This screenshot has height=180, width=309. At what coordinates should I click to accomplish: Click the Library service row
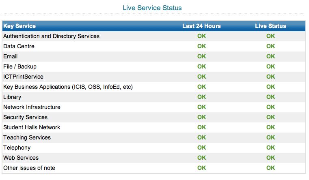(12, 97)
